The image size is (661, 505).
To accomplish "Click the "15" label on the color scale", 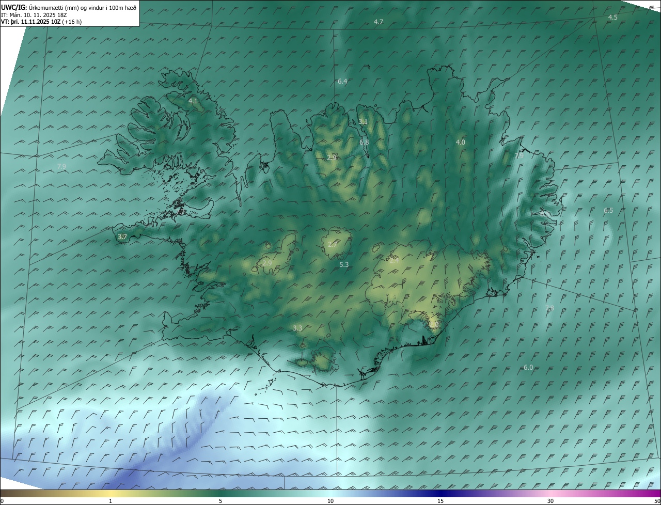I will [x=440, y=501].
